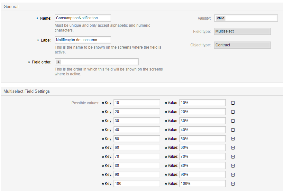Open the Field order selector
The image size is (283, 191).
pyautogui.click(x=96, y=62)
